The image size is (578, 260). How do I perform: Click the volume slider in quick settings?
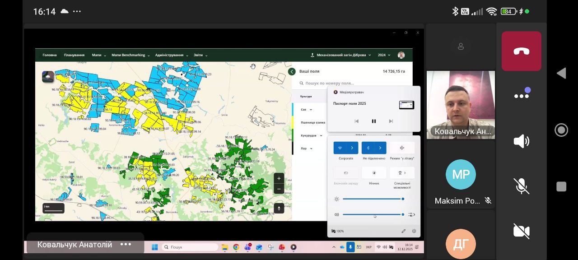click(372, 214)
